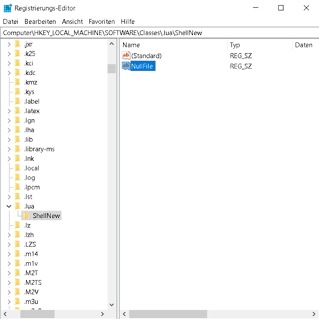
Task: Select the .m3u registry key
Action: pyautogui.click(x=31, y=302)
